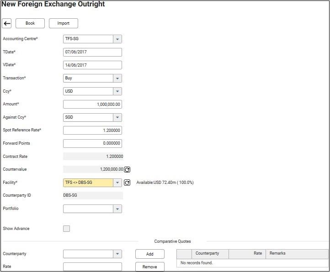The image size is (330, 272).
Task: Open the Comparative Quotes Counterparty dropdown
Action: pos(117,254)
